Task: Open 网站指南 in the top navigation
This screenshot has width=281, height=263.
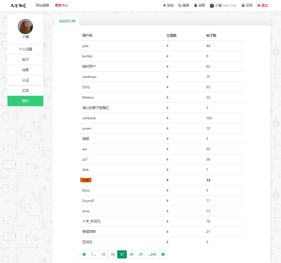Action: 42,5
